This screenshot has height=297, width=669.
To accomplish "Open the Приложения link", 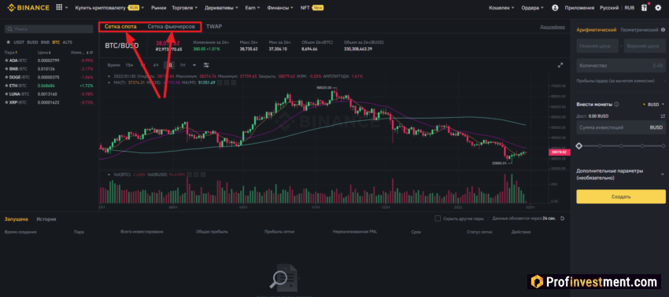I will pyautogui.click(x=579, y=8).
